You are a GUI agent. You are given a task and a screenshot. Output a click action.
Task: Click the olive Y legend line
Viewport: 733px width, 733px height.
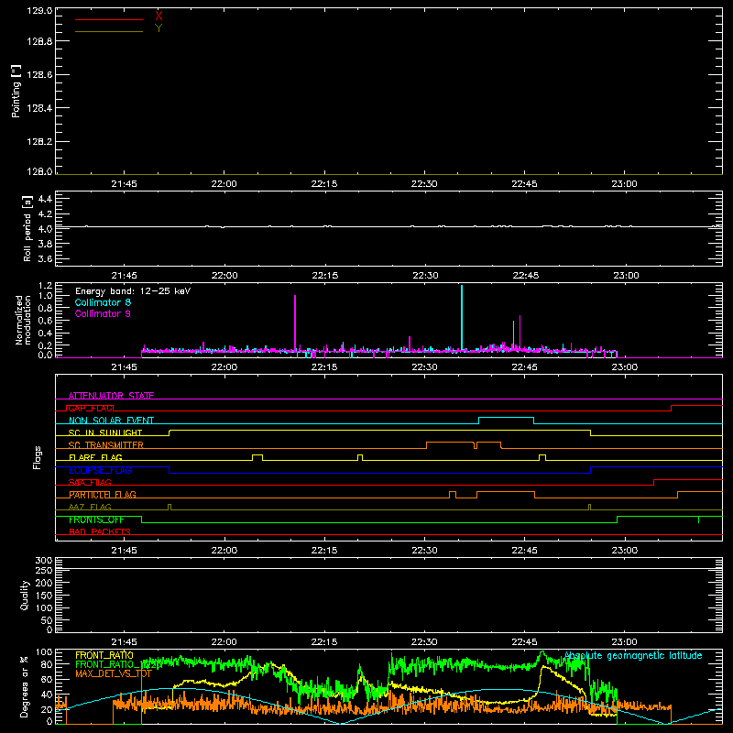(x=109, y=31)
